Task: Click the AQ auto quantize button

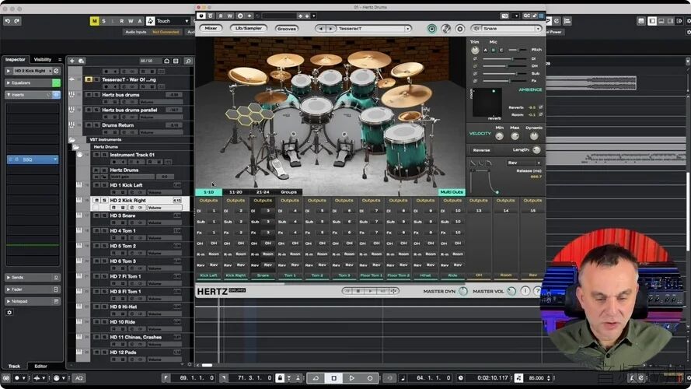Action: point(79,378)
